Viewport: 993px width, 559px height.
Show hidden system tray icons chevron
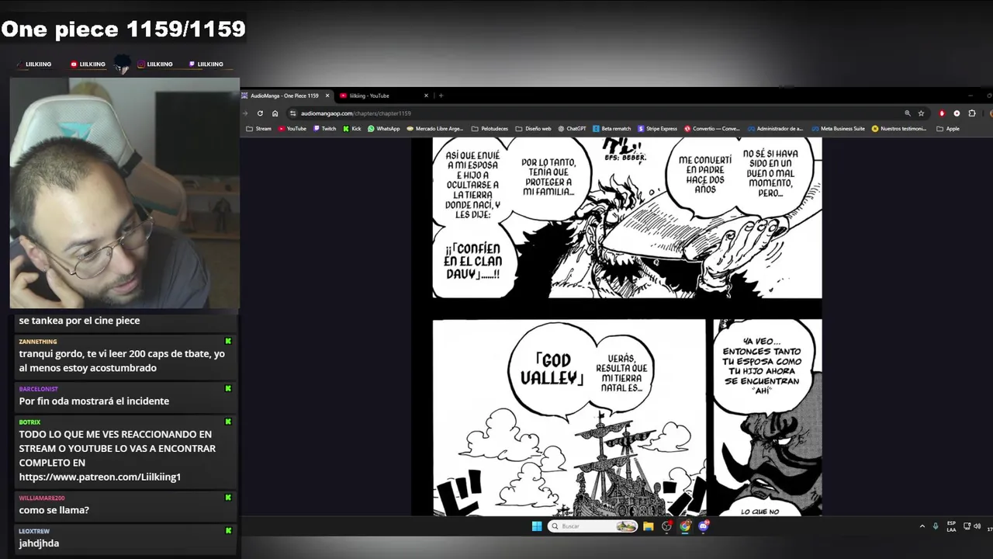(922, 526)
